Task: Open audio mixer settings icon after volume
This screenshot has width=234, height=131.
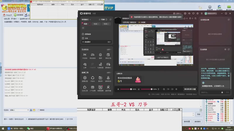Action: click(x=158, y=89)
